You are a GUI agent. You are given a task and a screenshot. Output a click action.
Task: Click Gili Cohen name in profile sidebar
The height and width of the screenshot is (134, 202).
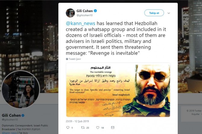[x=11, y=115]
